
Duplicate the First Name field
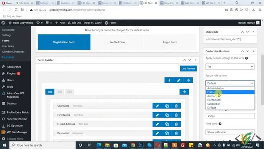point(167,115)
